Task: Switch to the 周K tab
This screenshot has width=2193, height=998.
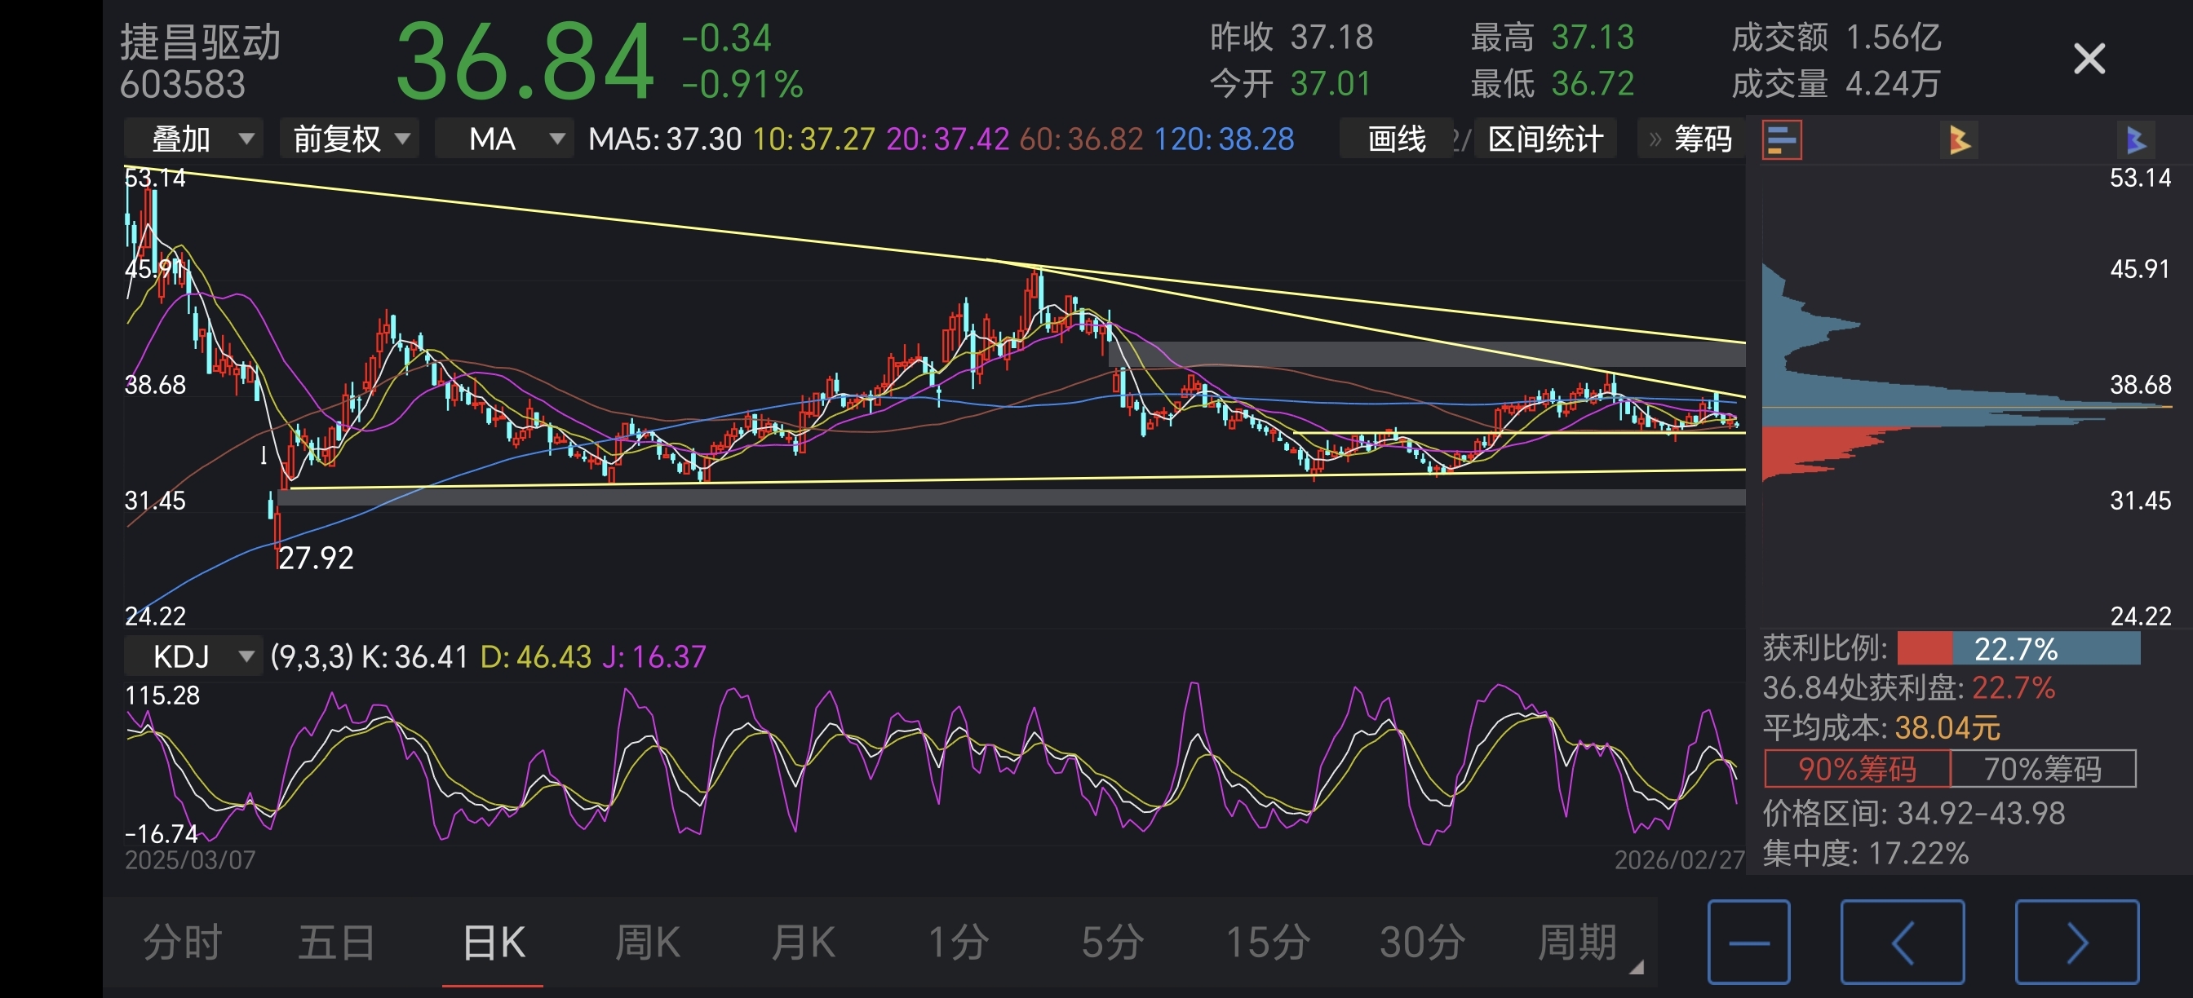Action: coord(647,942)
